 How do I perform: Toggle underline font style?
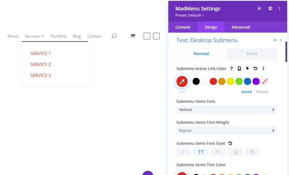point(235,152)
